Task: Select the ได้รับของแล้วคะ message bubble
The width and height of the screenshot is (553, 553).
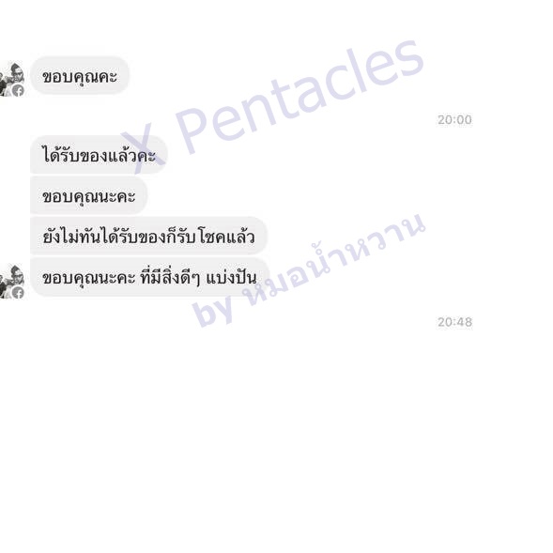Action: pos(99,155)
